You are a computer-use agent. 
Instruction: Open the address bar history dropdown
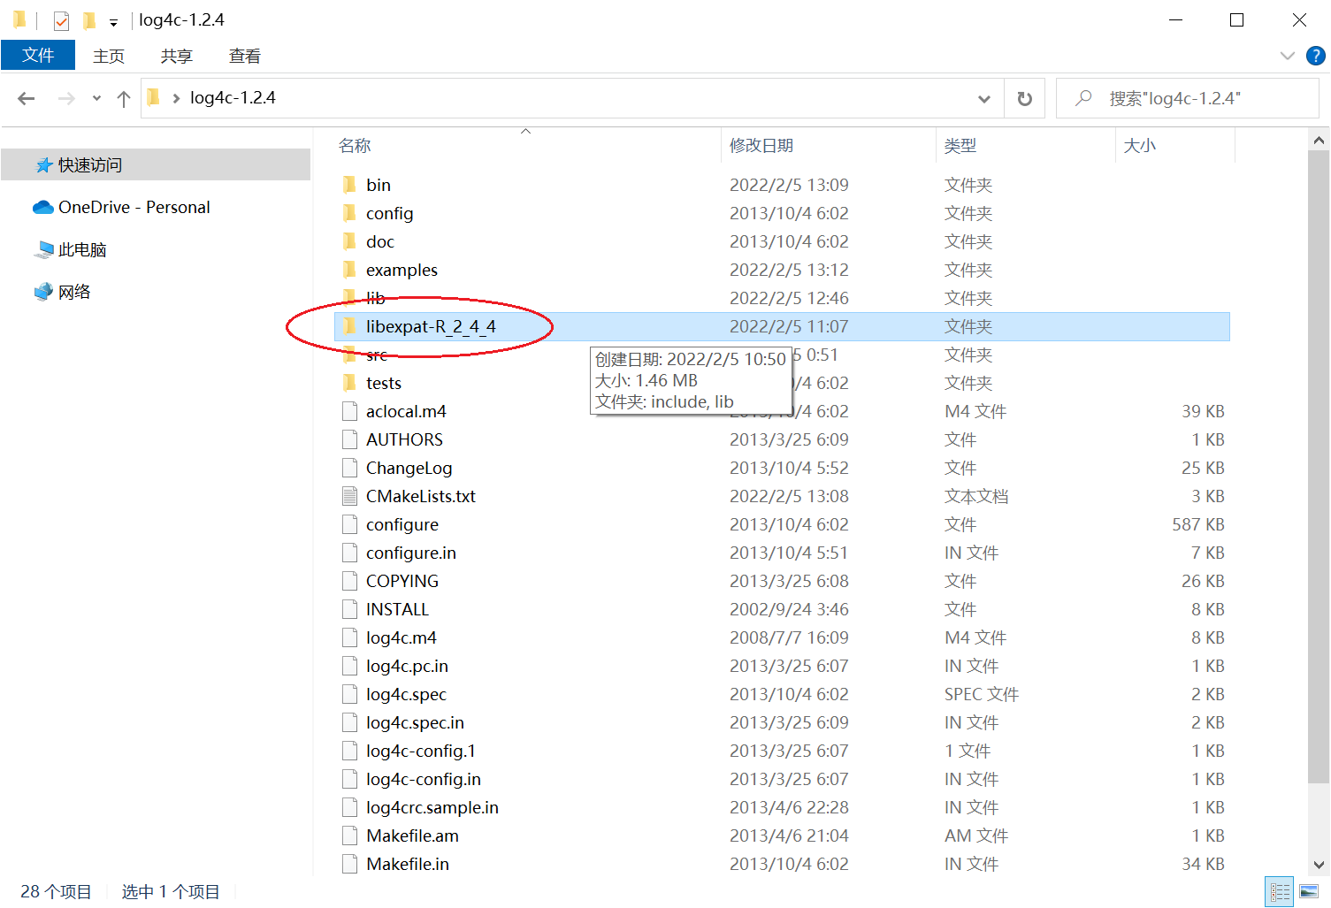point(984,98)
